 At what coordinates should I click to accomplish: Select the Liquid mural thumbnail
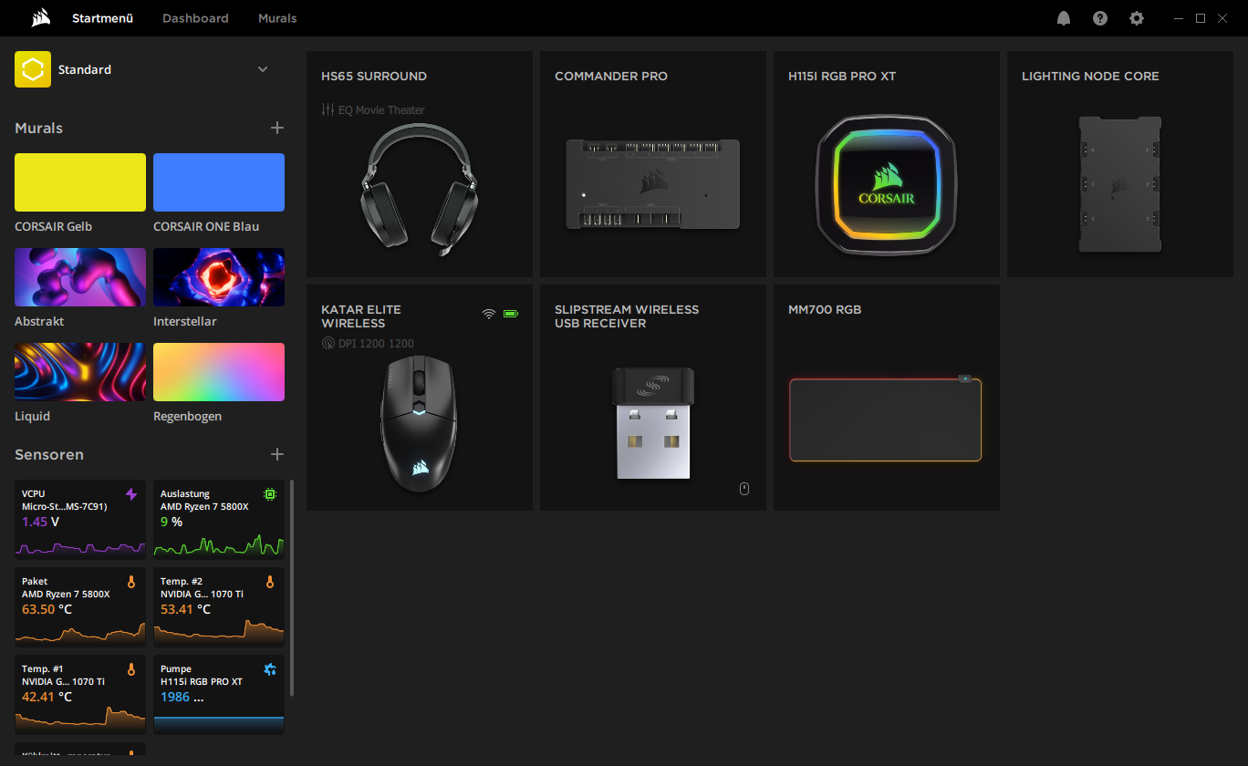[80, 372]
